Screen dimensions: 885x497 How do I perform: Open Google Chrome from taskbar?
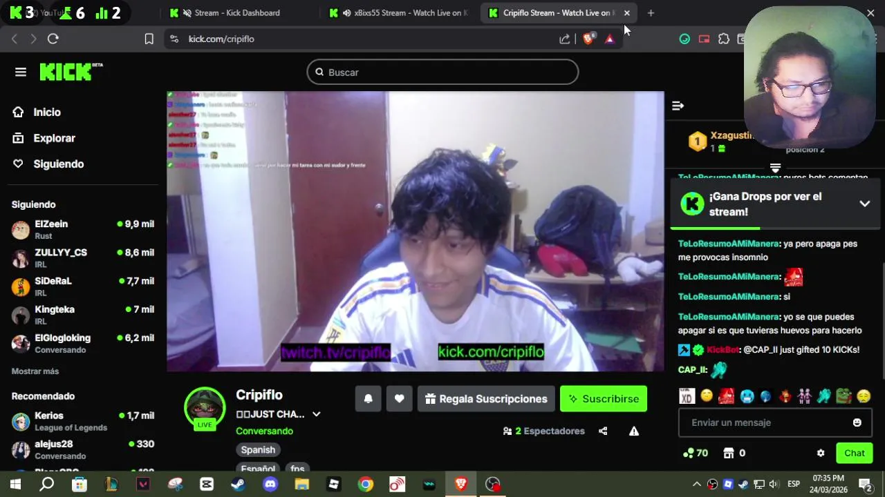pyautogui.click(x=366, y=484)
